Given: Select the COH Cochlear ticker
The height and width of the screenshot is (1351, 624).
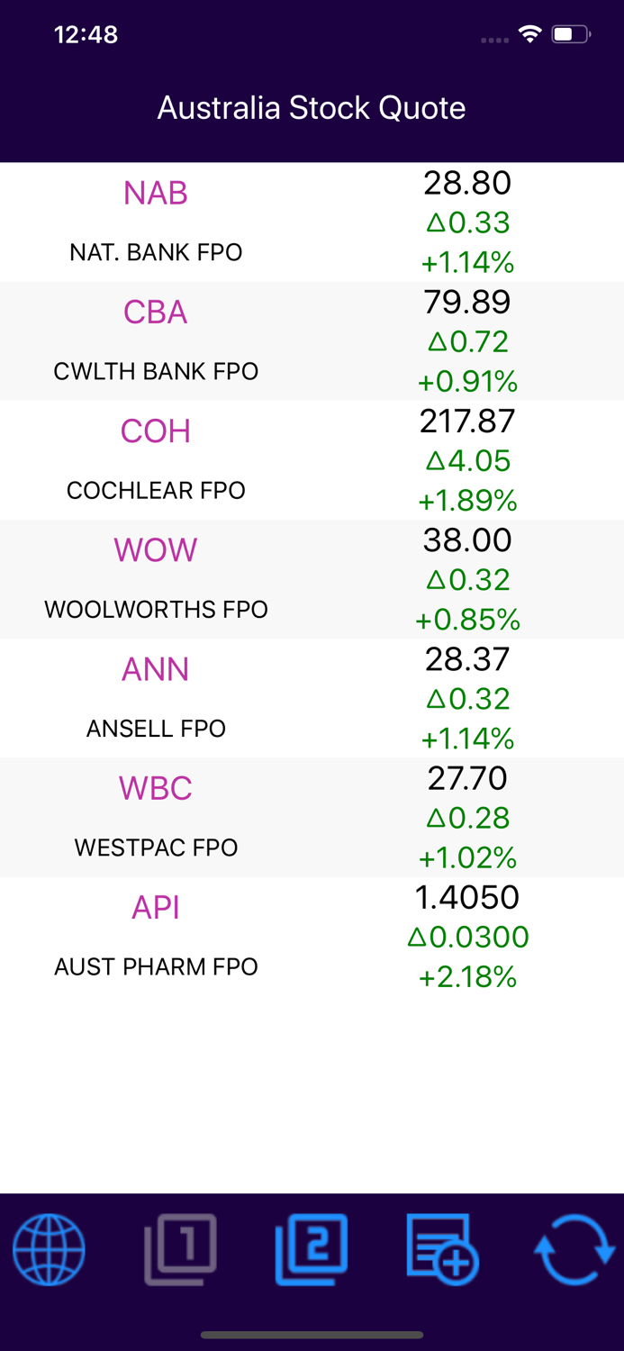Looking at the screenshot, I should click(155, 431).
